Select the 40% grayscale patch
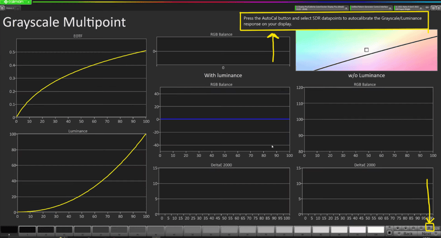The width and height of the screenshot is (441, 238). click(156, 230)
